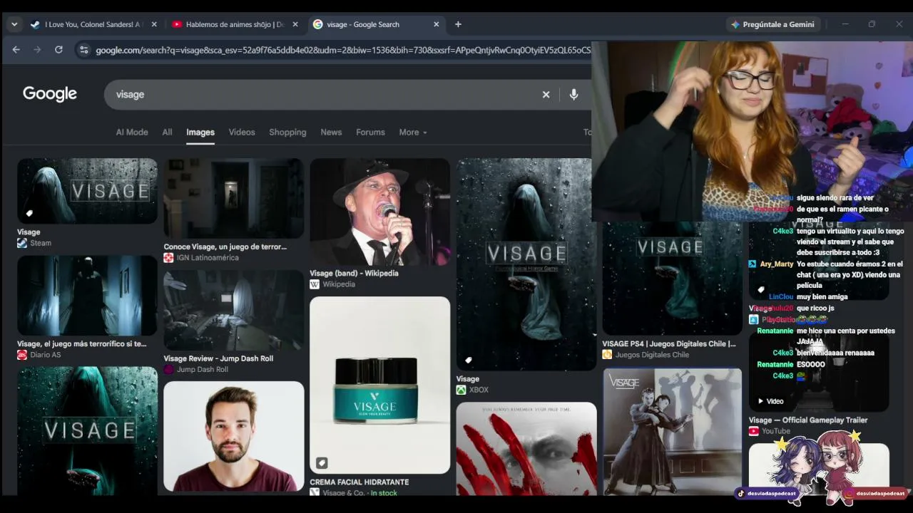
Task: Click the 'Visage' title above XBOX source
Action: pyautogui.click(x=467, y=379)
